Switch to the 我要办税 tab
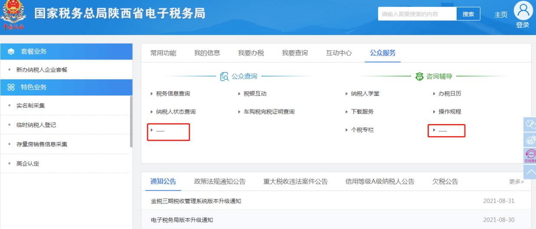This screenshot has height=229, width=536. coord(251,53)
